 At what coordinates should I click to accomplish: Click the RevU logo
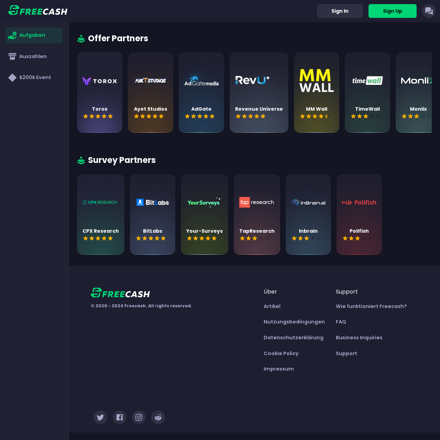(x=252, y=80)
